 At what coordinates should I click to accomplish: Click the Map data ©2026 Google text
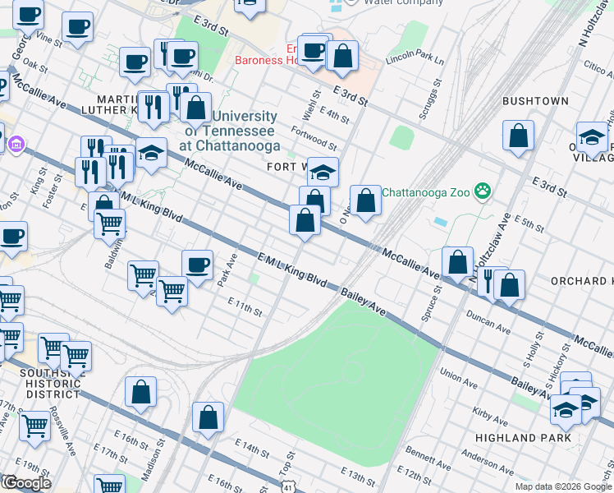pyautogui.click(x=563, y=487)
